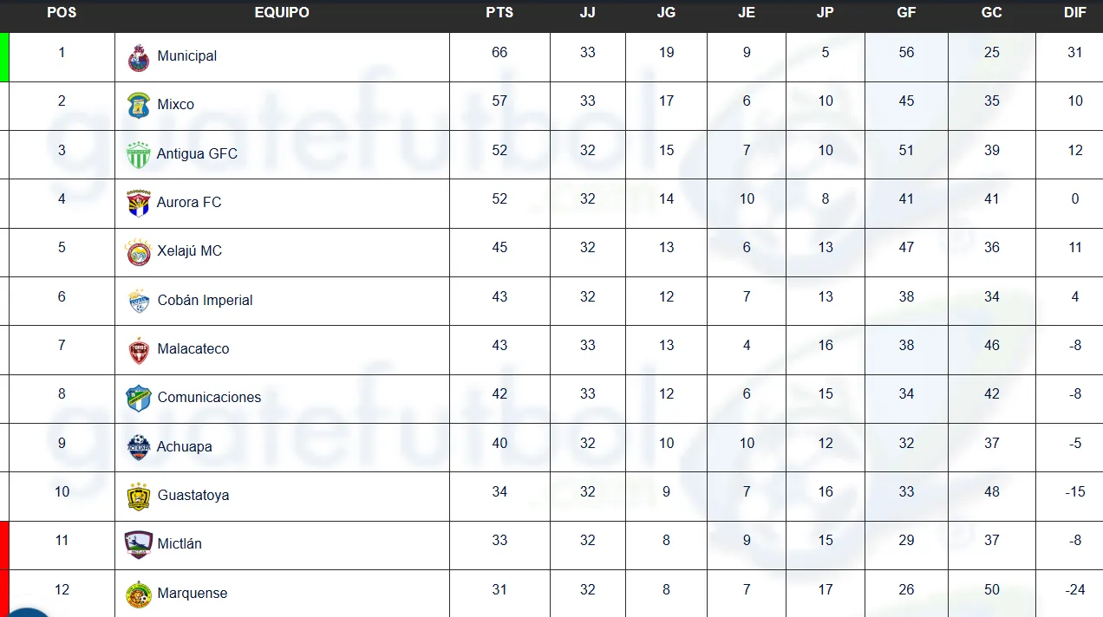Click the Cobán Imperial crest icon
Image resolution: width=1103 pixels, height=617 pixels.
coord(139,301)
